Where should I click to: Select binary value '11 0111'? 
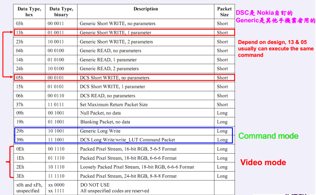coord(55,105)
